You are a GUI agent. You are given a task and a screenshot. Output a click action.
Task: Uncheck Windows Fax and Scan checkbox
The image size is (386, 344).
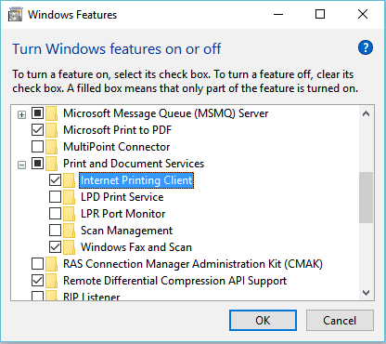(x=55, y=247)
